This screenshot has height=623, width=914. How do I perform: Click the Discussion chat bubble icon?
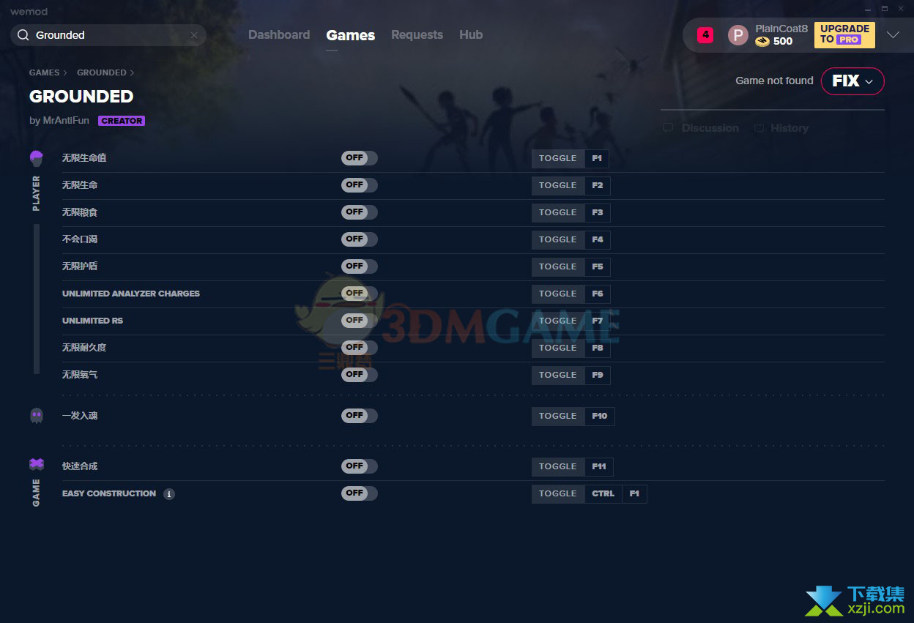click(668, 128)
